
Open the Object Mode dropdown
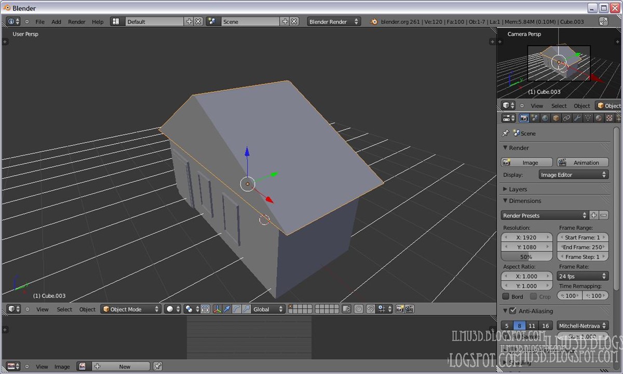point(130,309)
